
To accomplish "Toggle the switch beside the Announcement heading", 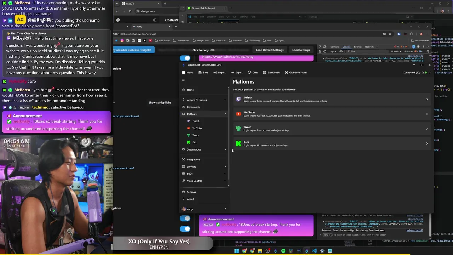I will pyautogui.click(x=185, y=219).
